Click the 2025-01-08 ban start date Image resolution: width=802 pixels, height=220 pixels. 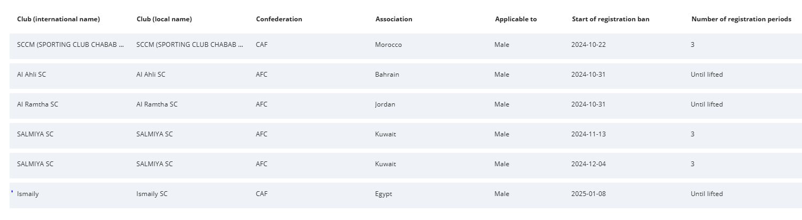[x=588, y=194]
